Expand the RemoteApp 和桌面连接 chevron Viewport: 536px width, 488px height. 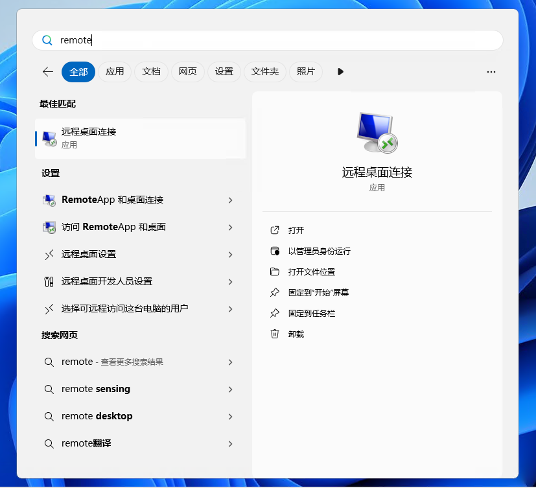point(230,200)
